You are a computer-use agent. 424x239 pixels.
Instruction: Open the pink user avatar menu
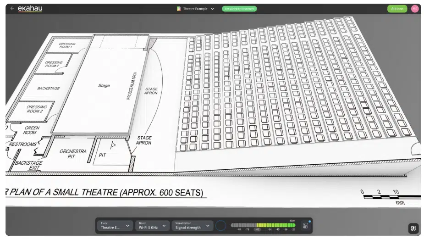tap(415, 9)
